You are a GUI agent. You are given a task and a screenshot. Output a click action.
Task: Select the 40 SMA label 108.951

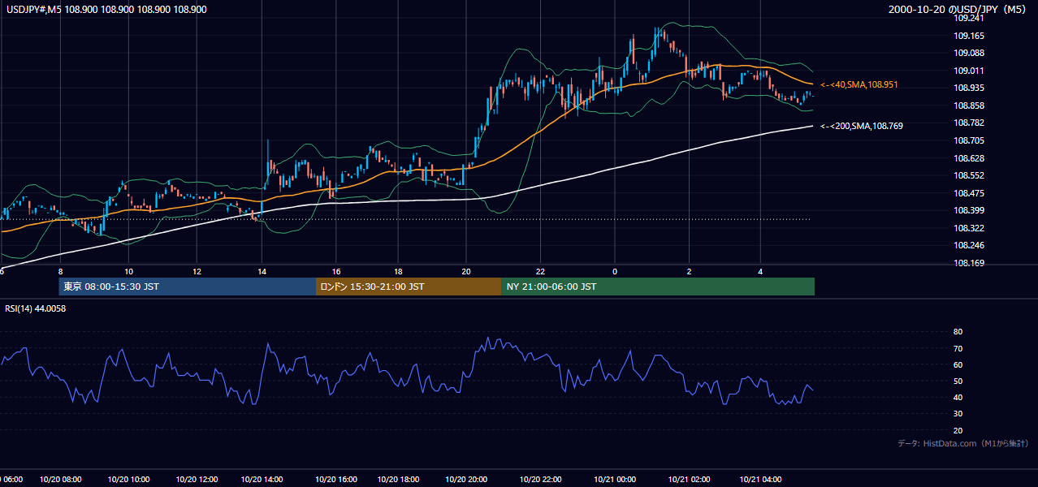coord(859,84)
